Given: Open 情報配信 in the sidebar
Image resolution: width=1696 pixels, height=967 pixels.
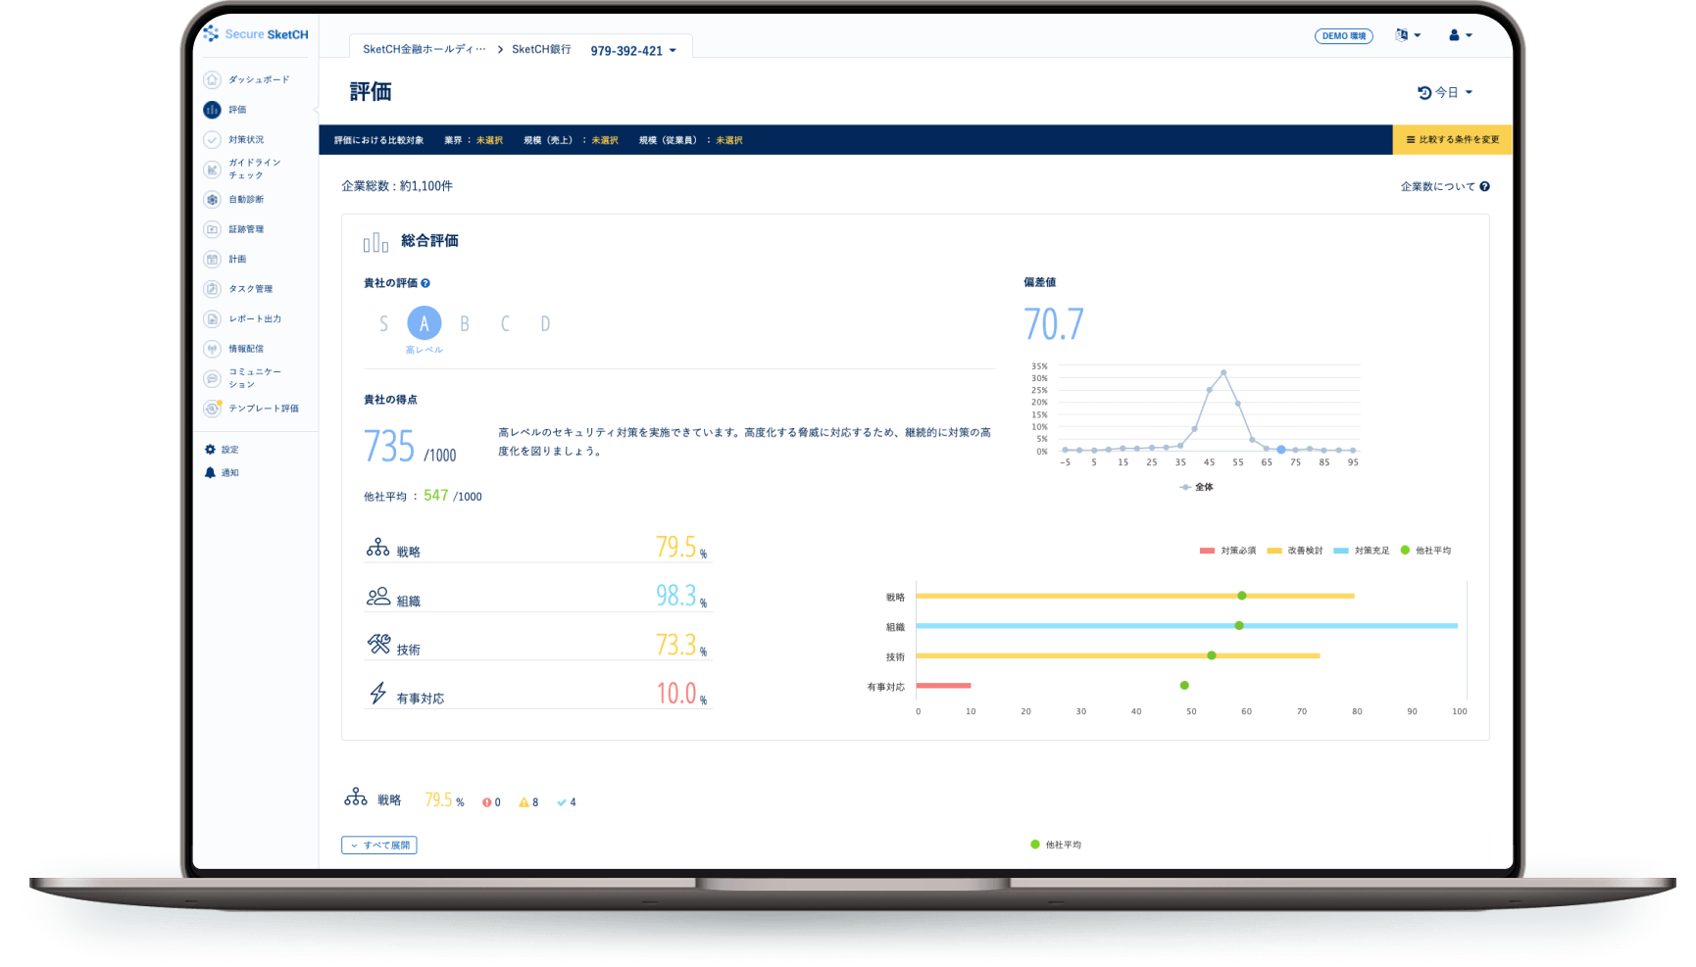Looking at the screenshot, I should point(234,349).
